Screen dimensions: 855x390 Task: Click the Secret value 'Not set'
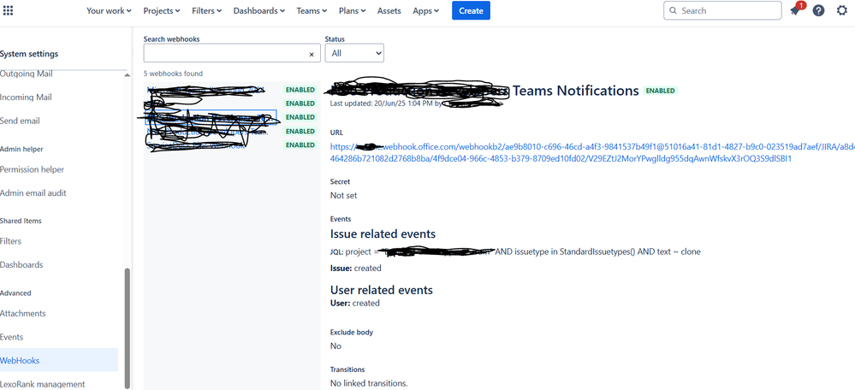(343, 195)
